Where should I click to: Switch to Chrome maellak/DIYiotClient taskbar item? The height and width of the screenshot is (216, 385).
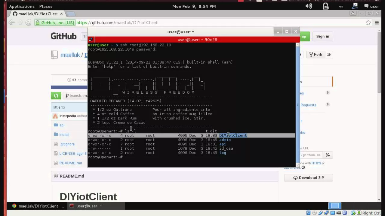38,206
